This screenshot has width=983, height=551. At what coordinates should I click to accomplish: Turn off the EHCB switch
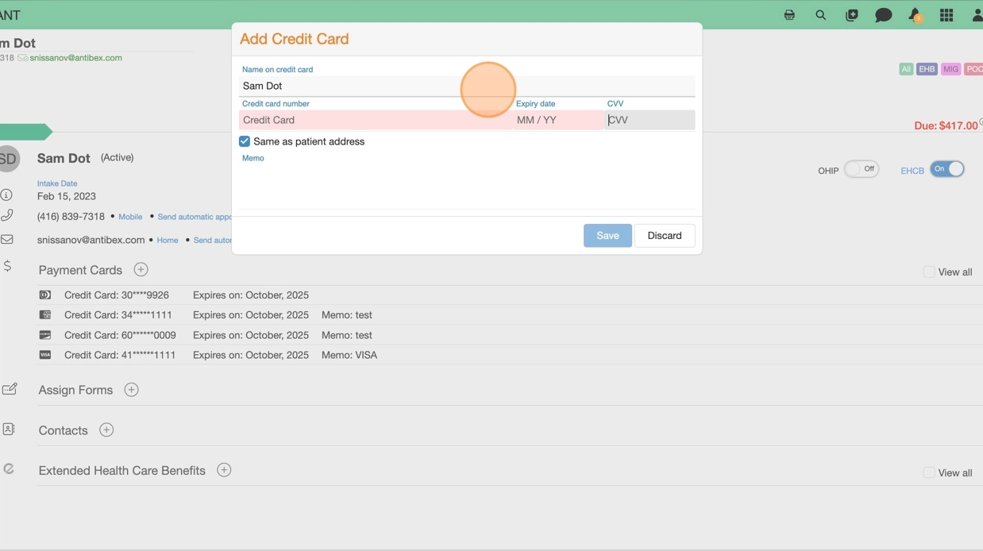(x=947, y=169)
